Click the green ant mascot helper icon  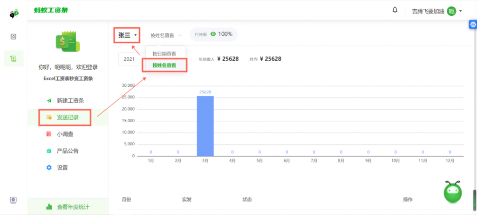coord(452,191)
